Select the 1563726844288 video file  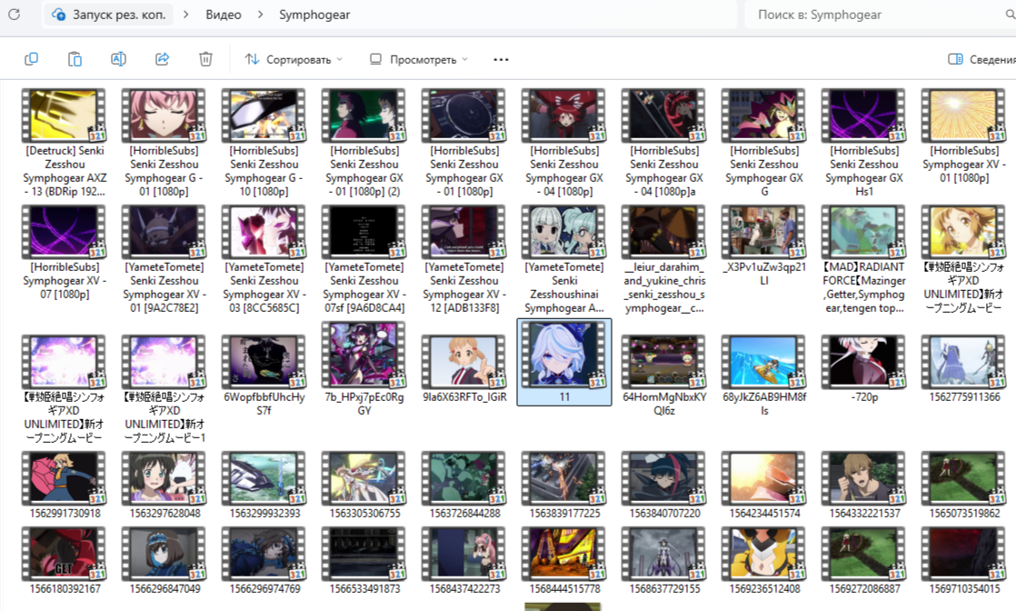pos(464,486)
